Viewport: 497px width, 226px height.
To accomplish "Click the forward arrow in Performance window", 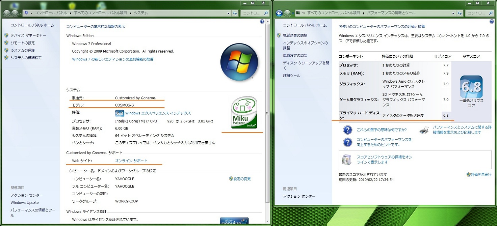I will [287, 13].
